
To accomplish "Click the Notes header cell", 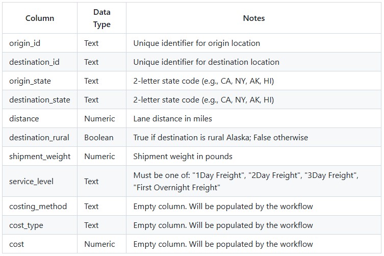I will pos(254,18).
